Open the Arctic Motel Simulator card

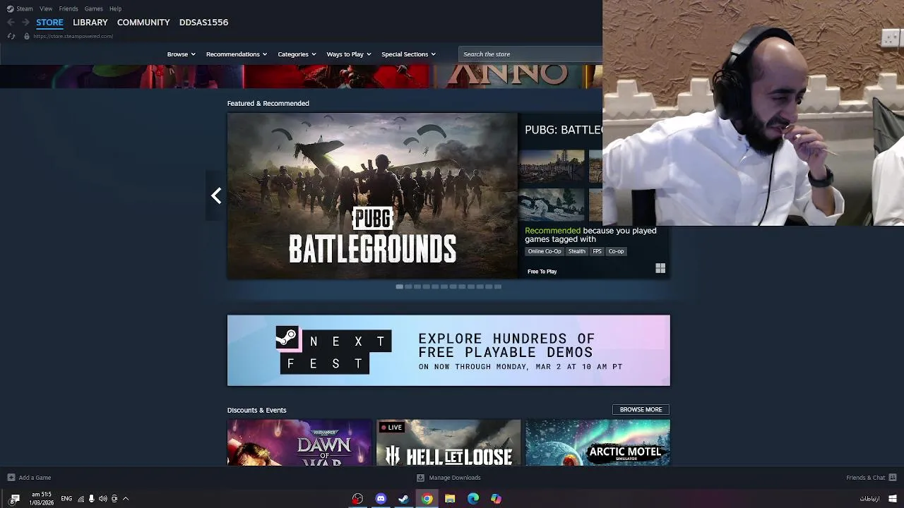pyautogui.click(x=597, y=443)
